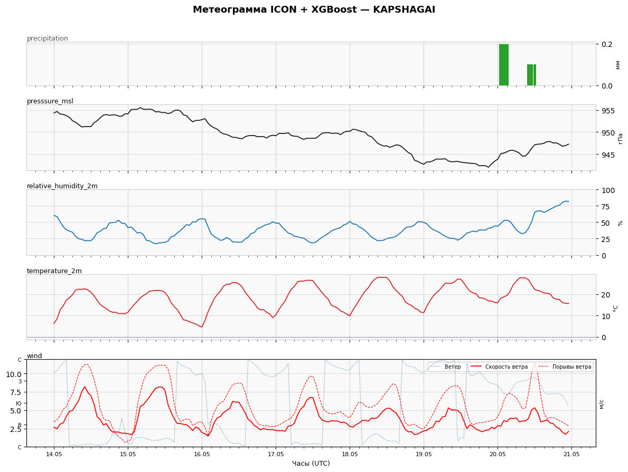The height and width of the screenshot is (472, 628).
Task: Click the 'гПа' pressure unit label
Action: pos(621,138)
